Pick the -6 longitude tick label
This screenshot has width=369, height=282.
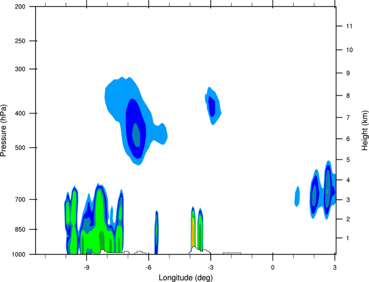[148, 267]
